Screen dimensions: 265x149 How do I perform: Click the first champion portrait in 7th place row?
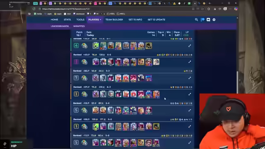(96, 78)
